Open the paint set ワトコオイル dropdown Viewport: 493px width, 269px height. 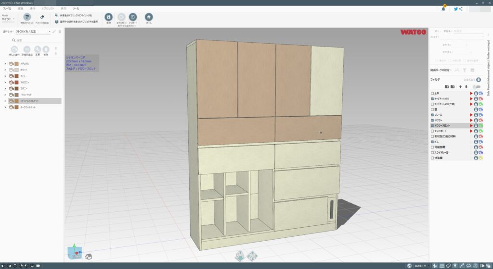[33, 32]
